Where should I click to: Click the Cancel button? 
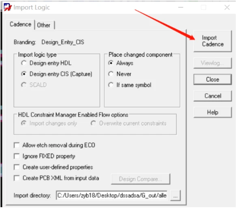(213, 96)
